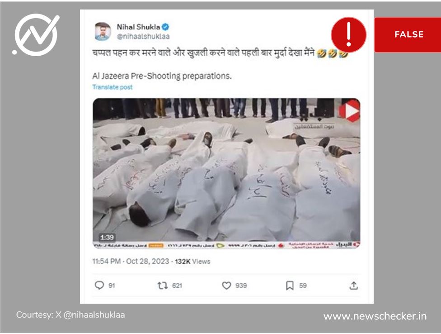
Task: Open the @nihaalshuklaa handle link
Action: [143, 36]
